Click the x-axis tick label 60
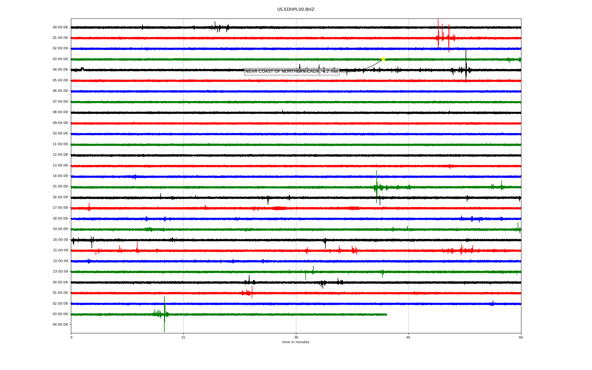The width and height of the screenshot is (592, 370). pos(521,337)
